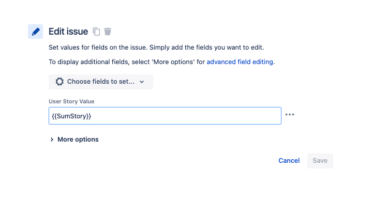This screenshot has width=372, height=200.
Task: Click the blue pencil Edit issue icon
Action: tap(35, 32)
